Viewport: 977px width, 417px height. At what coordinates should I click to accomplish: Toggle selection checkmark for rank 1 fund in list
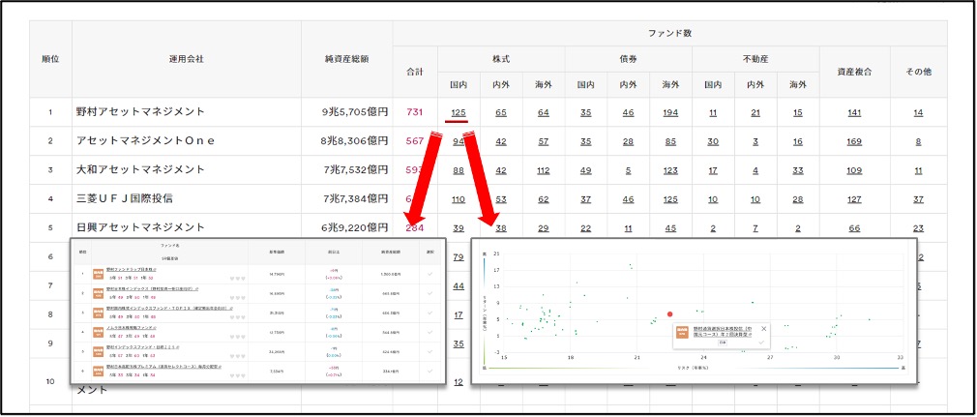click(430, 274)
